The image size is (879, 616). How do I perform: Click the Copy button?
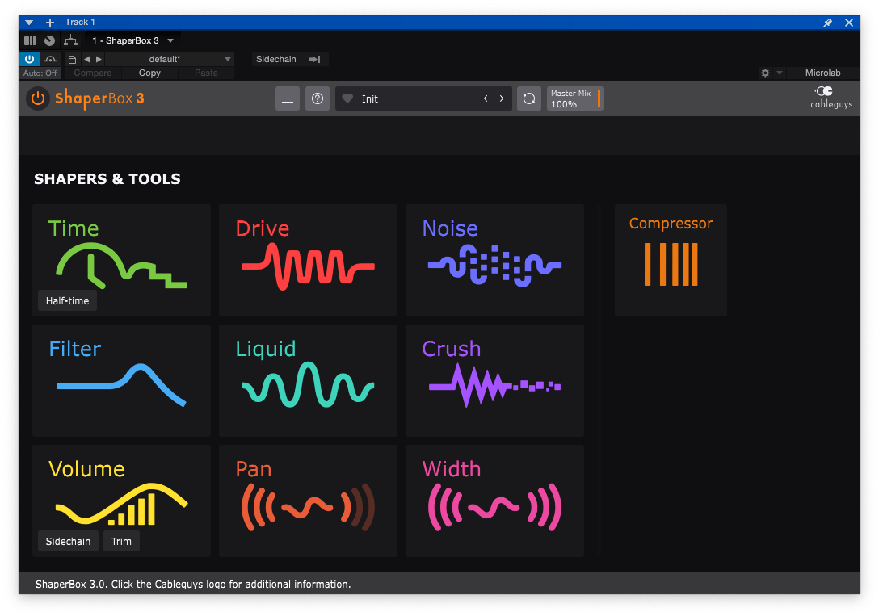click(x=149, y=73)
